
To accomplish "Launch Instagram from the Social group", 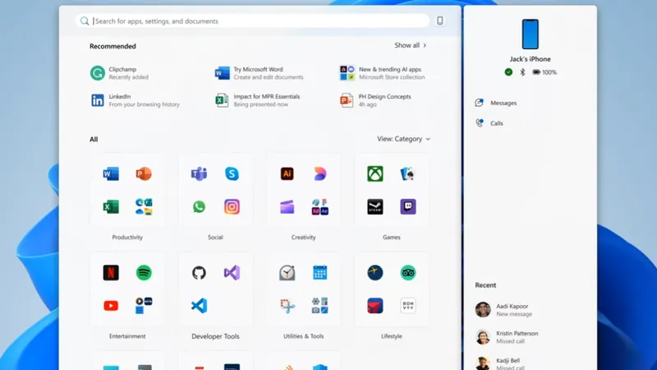I will (x=232, y=207).
